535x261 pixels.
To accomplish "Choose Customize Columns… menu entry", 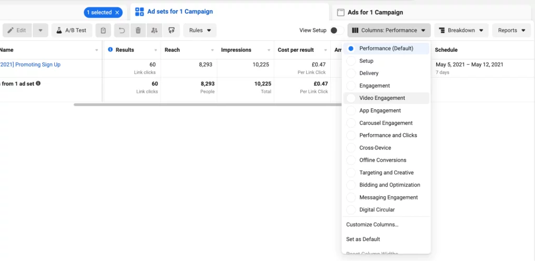I will [x=372, y=224].
